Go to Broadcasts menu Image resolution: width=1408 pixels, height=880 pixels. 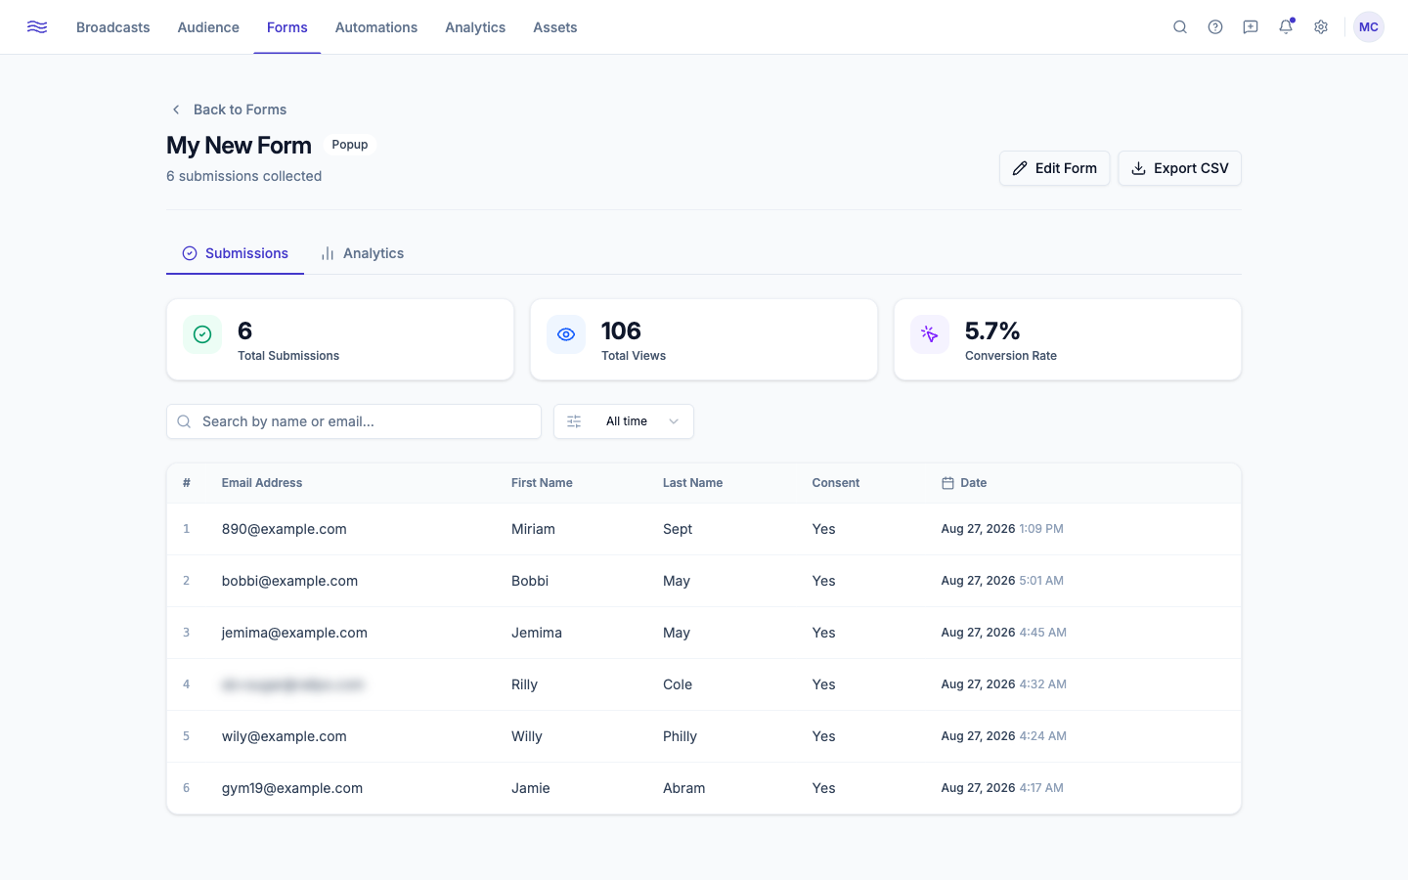[113, 27]
